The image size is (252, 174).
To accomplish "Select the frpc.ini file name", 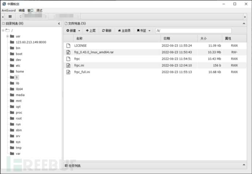I will (x=79, y=65).
